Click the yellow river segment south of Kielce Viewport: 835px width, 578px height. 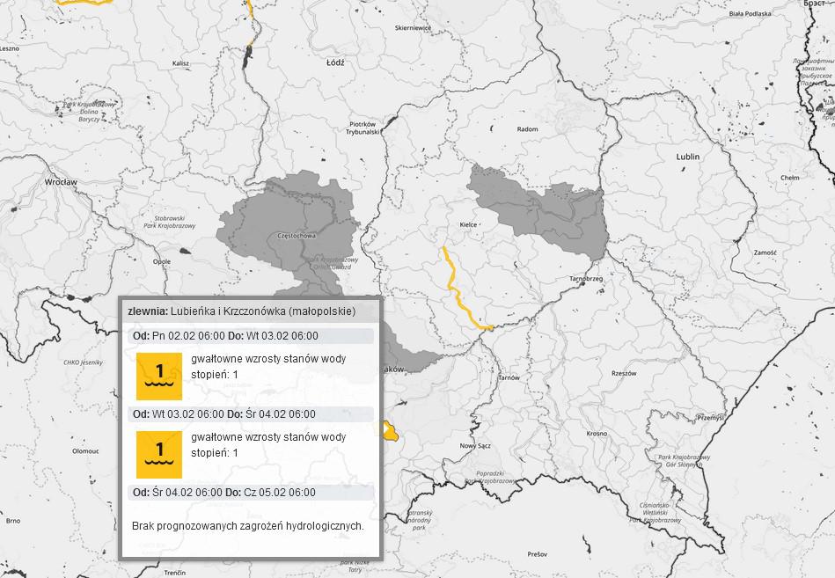click(455, 289)
